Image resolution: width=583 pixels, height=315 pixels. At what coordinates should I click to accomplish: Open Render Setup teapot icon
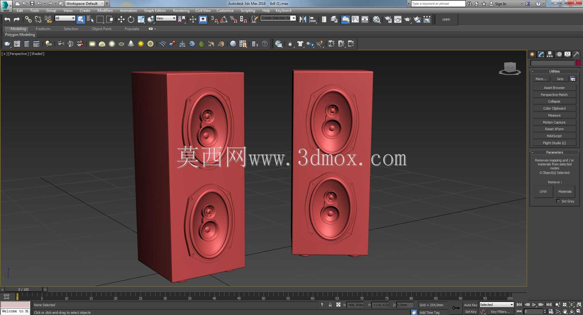pyautogui.click(x=388, y=19)
